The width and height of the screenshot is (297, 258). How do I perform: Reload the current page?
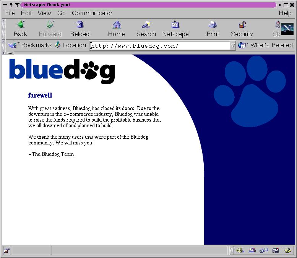click(x=80, y=29)
